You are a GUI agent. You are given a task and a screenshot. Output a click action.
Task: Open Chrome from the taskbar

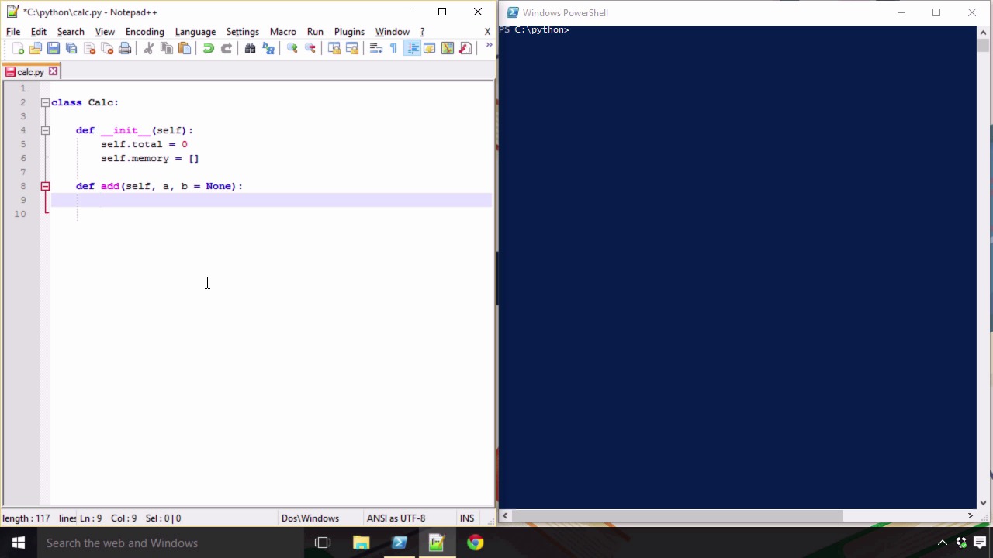pos(476,542)
